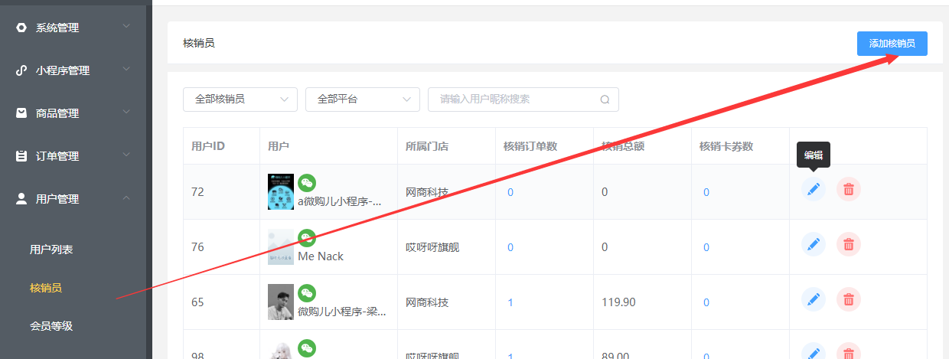Click order count 1 for user 65
Image resolution: width=949 pixels, height=359 pixels.
coord(510,302)
